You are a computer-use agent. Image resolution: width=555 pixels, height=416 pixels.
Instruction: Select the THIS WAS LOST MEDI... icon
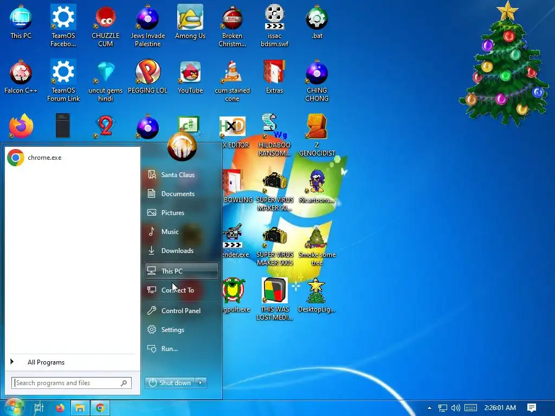point(274,300)
